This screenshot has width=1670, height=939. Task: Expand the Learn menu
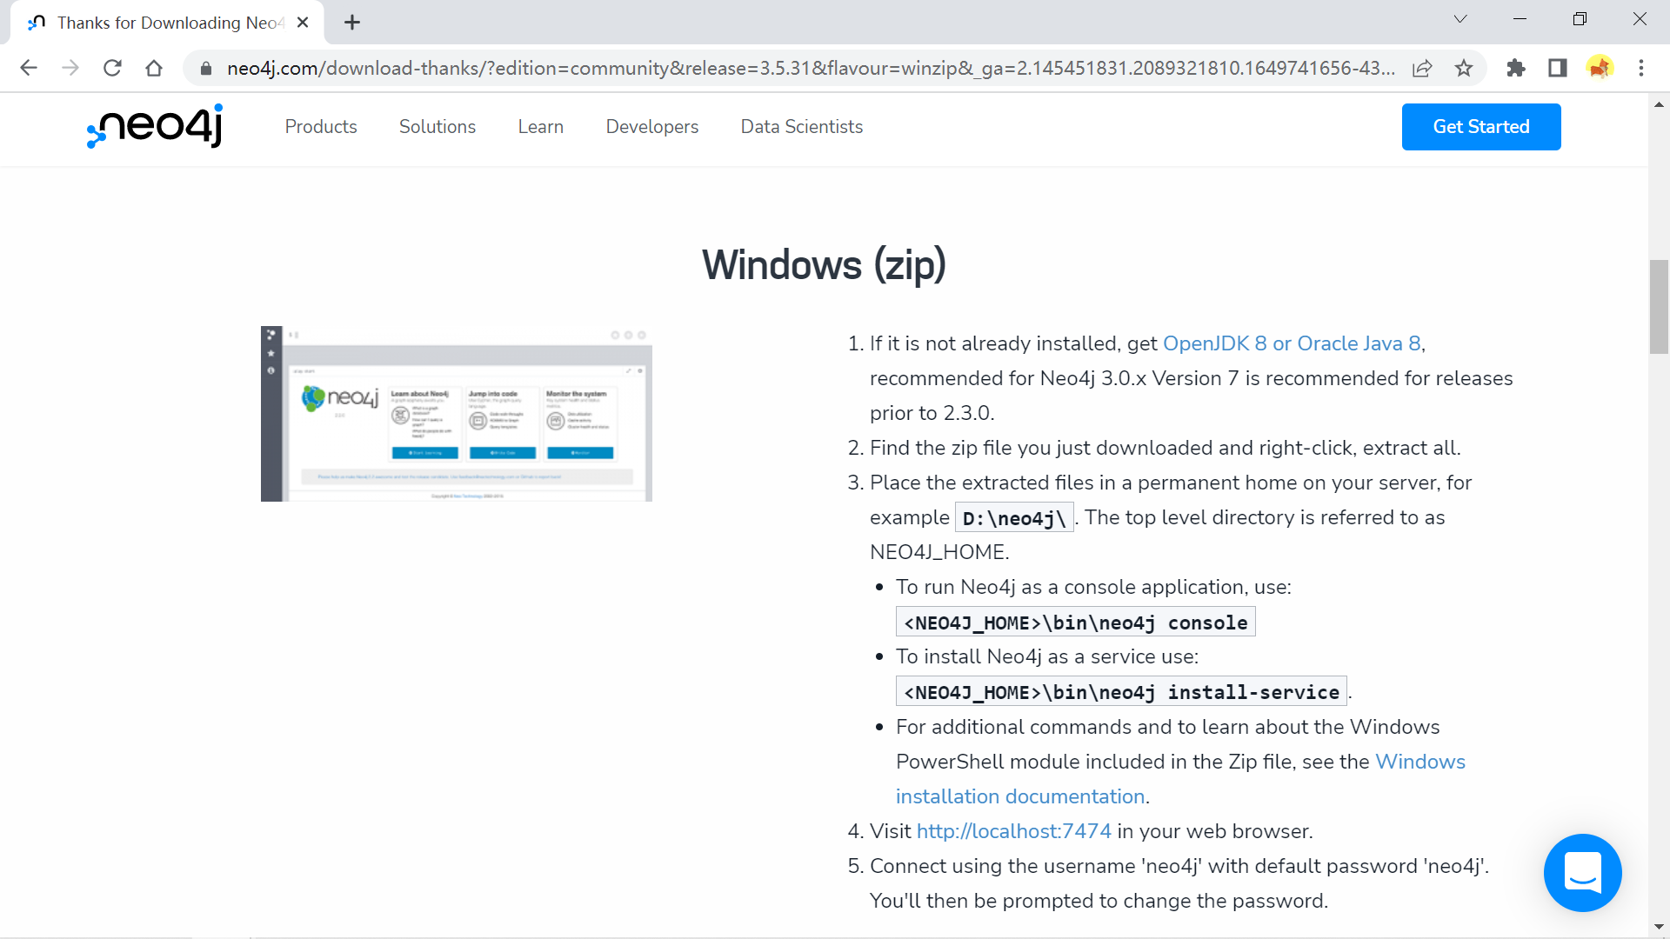point(541,127)
